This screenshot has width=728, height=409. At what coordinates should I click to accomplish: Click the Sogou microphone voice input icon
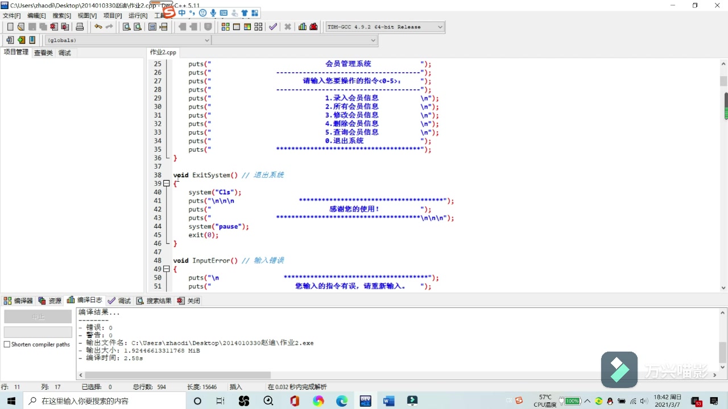(213, 12)
